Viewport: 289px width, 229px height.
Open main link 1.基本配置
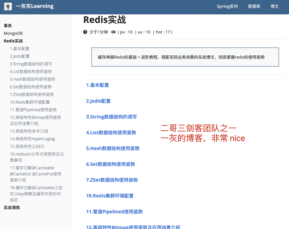(97, 85)
